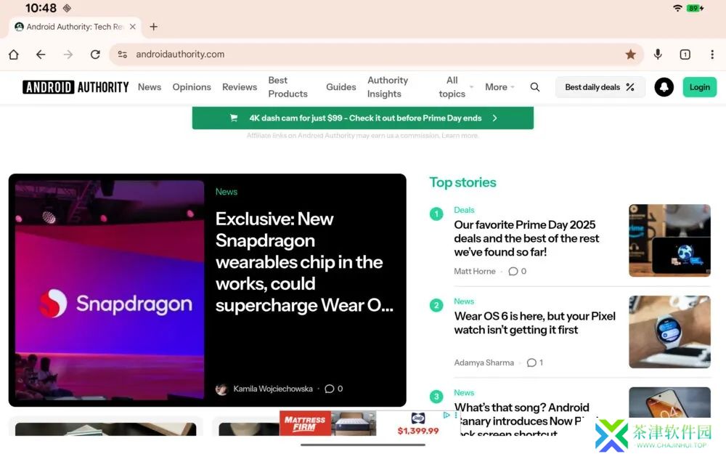
Task: Go back with the back arrow
Action: [41, 54]
